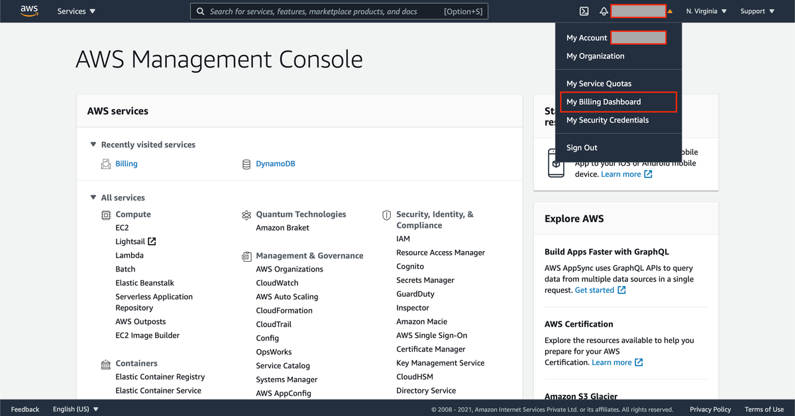The width and height of the screenshot is (795, 416).
Task: Open My Billing Dashboard
Action: (x=617, y=102)
